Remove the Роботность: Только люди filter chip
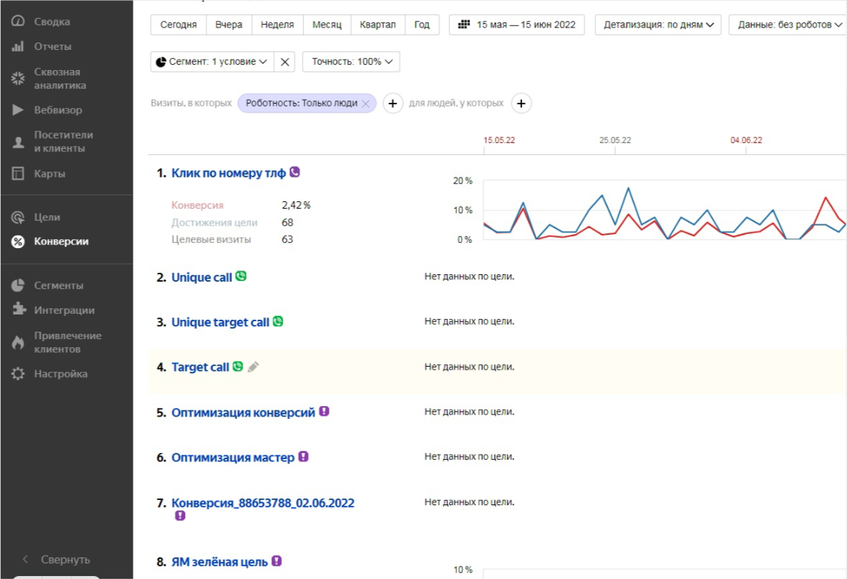The image size is (847, 579). click(366, 104)
